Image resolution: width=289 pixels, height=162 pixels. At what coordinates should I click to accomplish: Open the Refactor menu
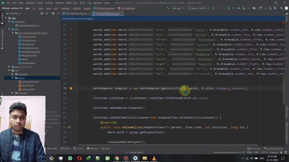tap(60, 3)
